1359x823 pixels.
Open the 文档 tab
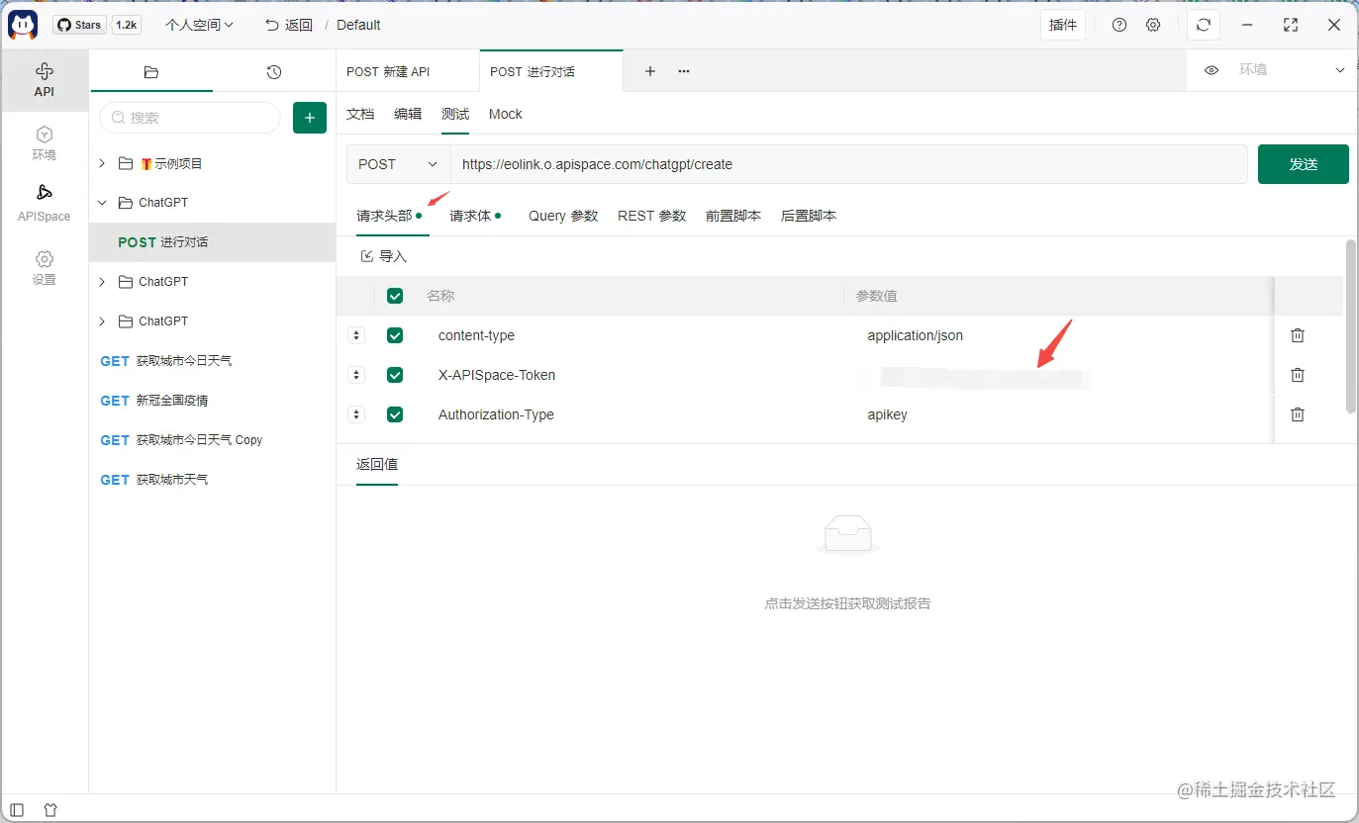(x=360, y=114)
